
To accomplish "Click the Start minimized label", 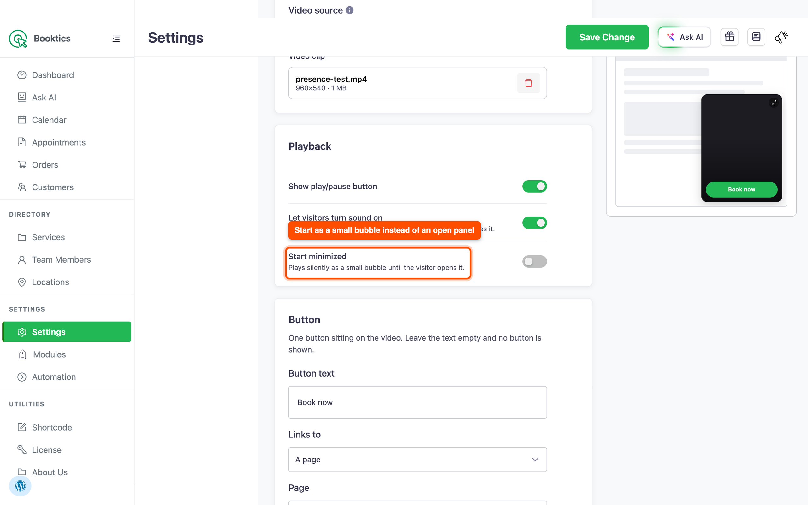I will coord(317,256).
